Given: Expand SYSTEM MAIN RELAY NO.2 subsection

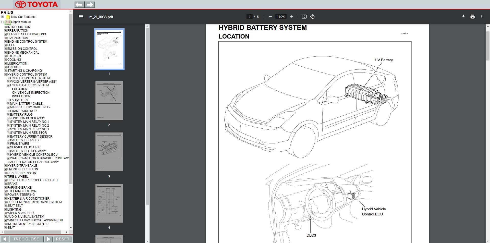Looking at the screenshot, I should (8, 126).
